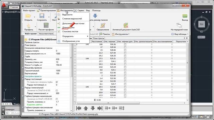Toggle checkbox in row with 523.7

(x=125, y=84)
